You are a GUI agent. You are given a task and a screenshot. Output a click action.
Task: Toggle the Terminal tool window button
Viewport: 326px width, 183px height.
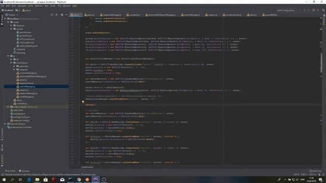(x=24, y=171)
